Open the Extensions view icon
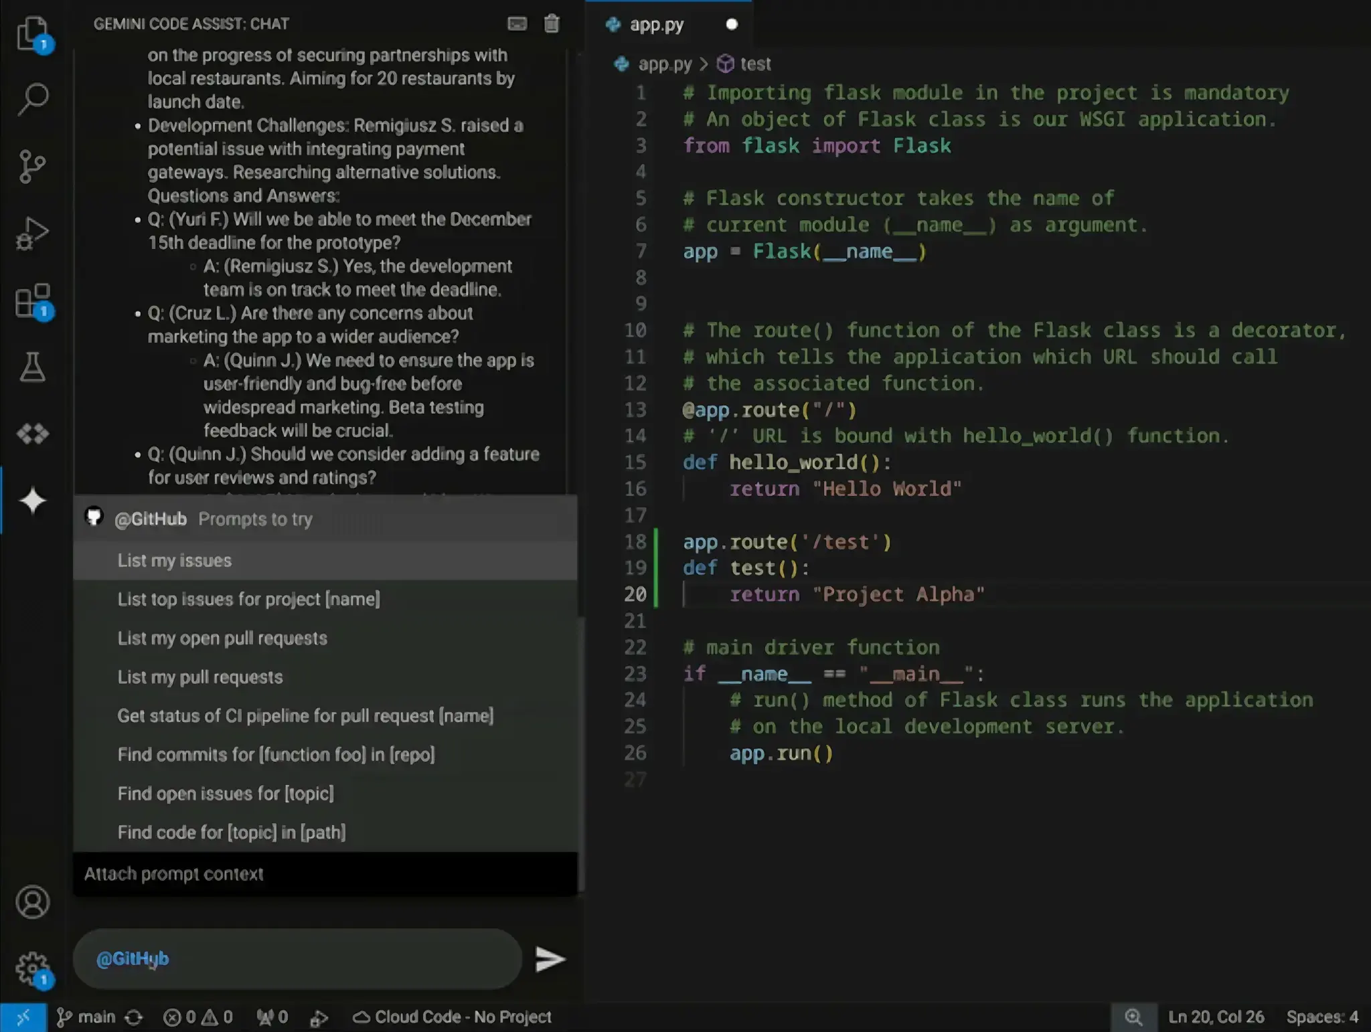 32,300
